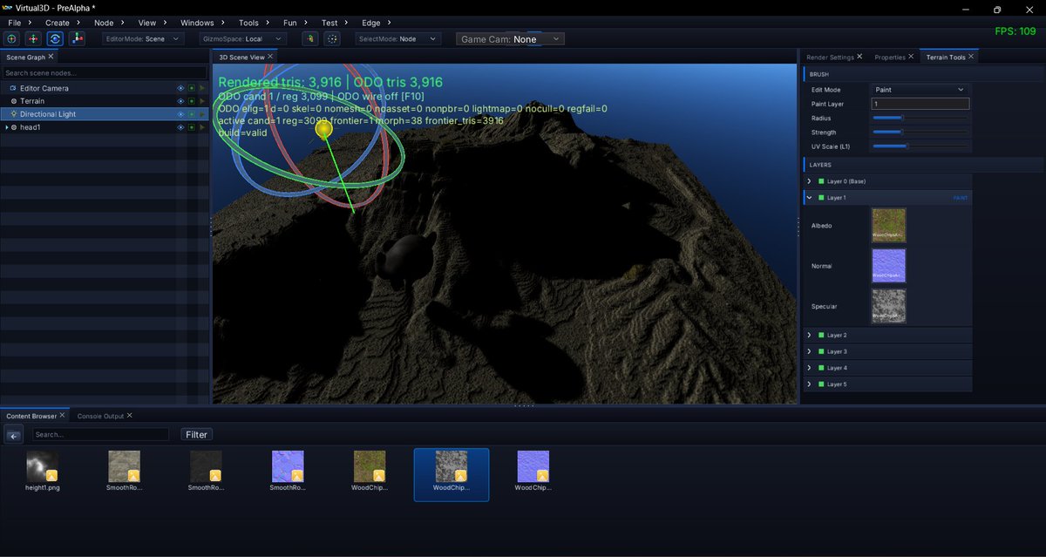1046x557 pixels.
Task: Toggle green enable box on head1 row
Action: pos(192,127)
